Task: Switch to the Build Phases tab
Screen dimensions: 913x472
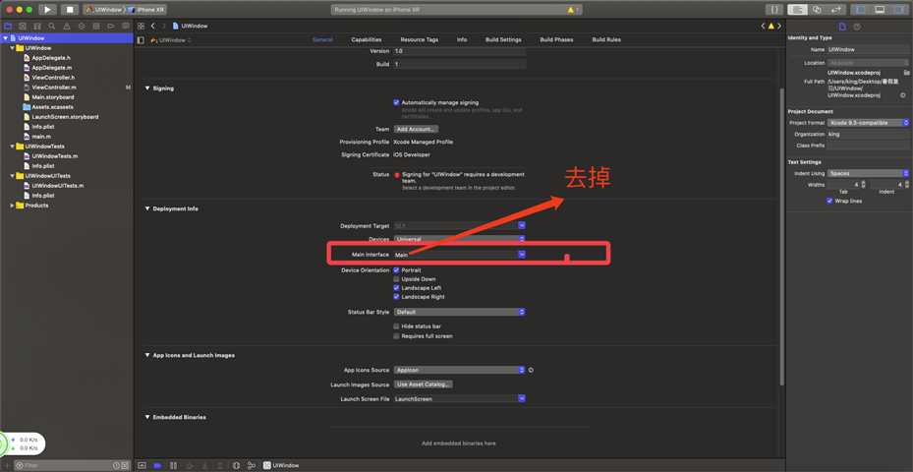Action: point(556,39)
